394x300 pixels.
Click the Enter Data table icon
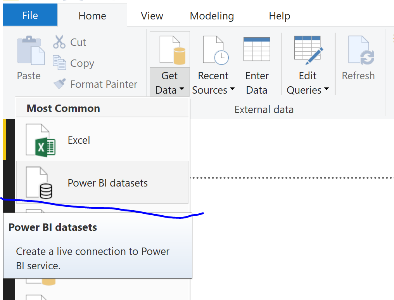pos(257,49)
